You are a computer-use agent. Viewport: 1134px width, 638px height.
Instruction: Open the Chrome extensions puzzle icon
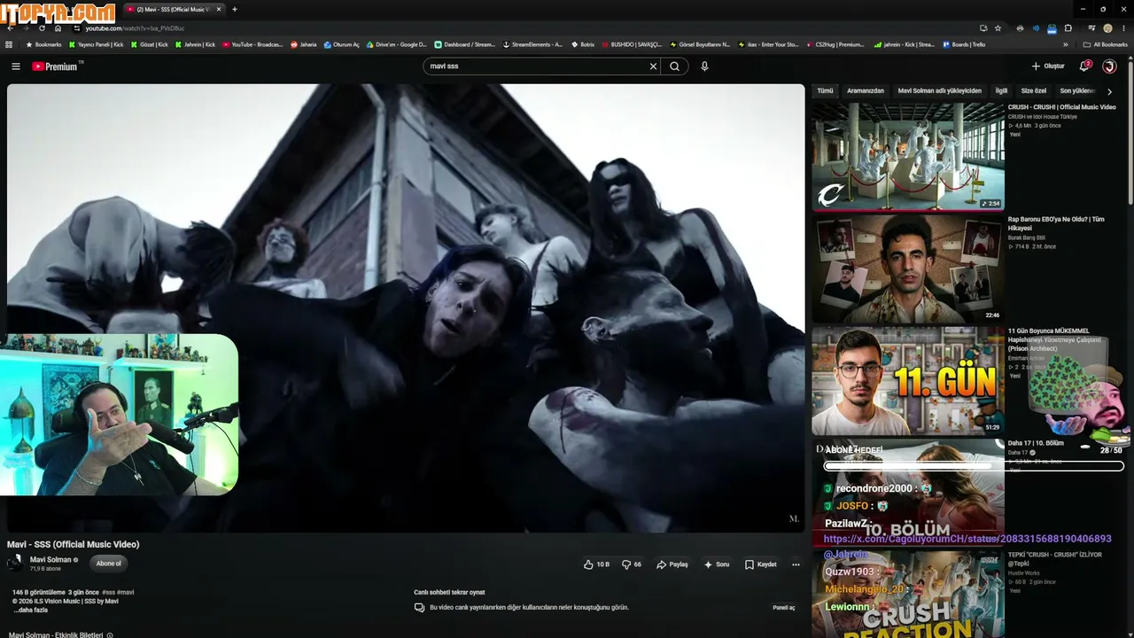coord(1068,28)
